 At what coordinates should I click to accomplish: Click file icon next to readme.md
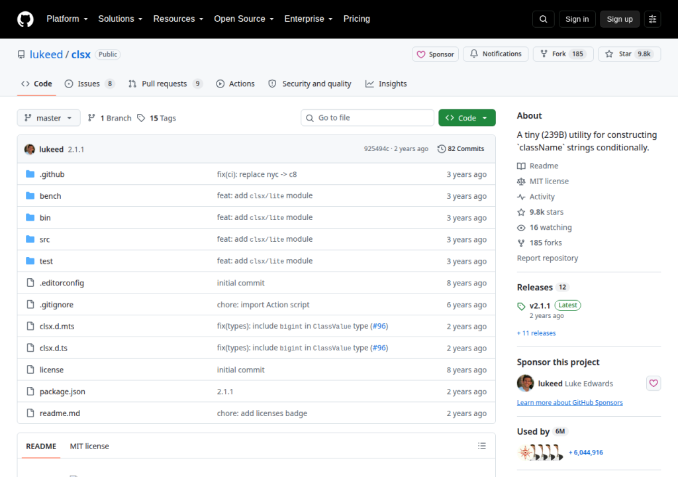30,413
